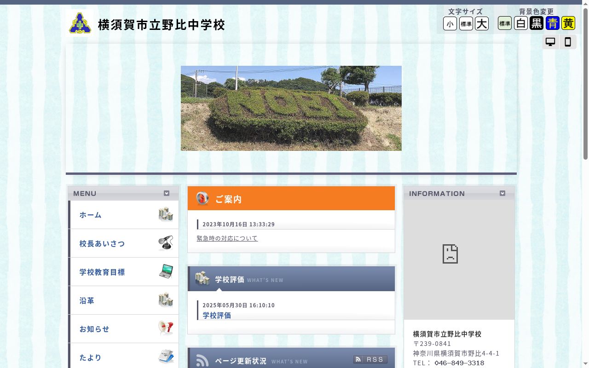Click the TEL 046-849-3318 line
This screenshot has width=589, height=368.
tap(449, 363)
